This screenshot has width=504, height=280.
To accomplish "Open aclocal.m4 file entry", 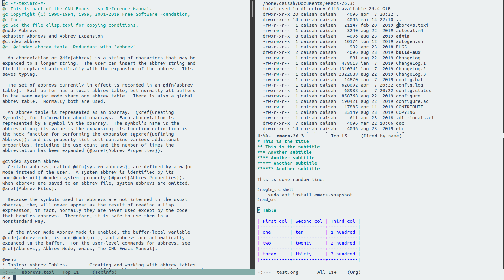I will click(x=409, y=31).
